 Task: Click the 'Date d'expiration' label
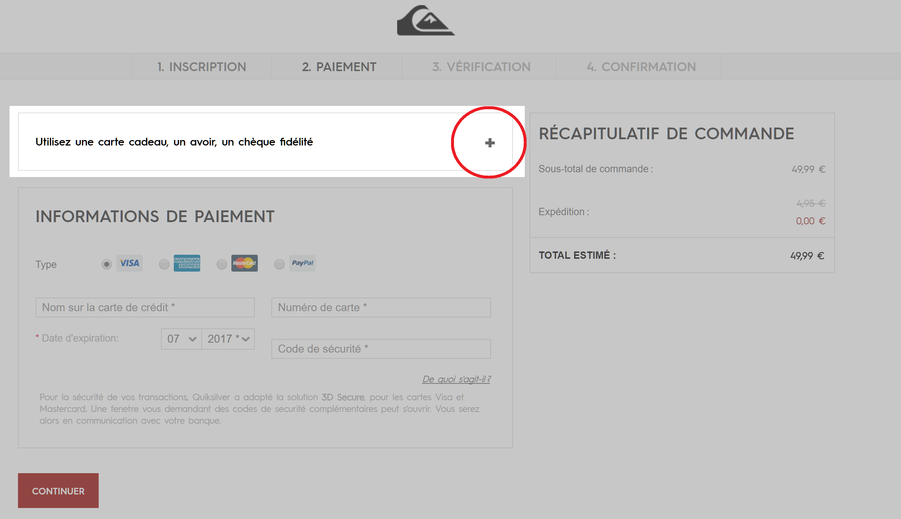tap(80, 338)
